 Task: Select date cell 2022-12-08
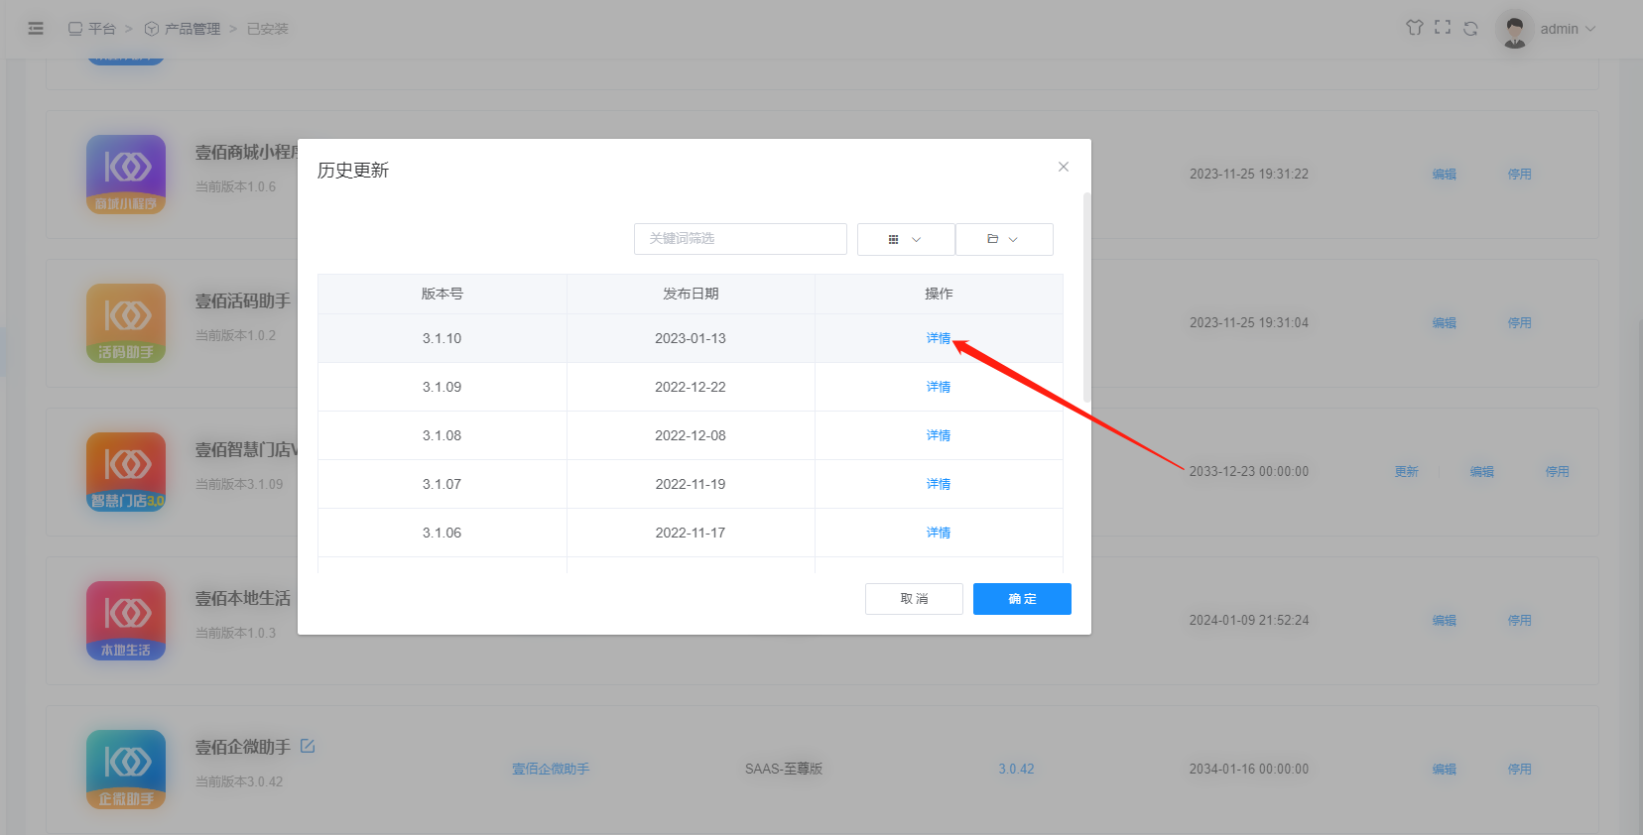(691, 435)
